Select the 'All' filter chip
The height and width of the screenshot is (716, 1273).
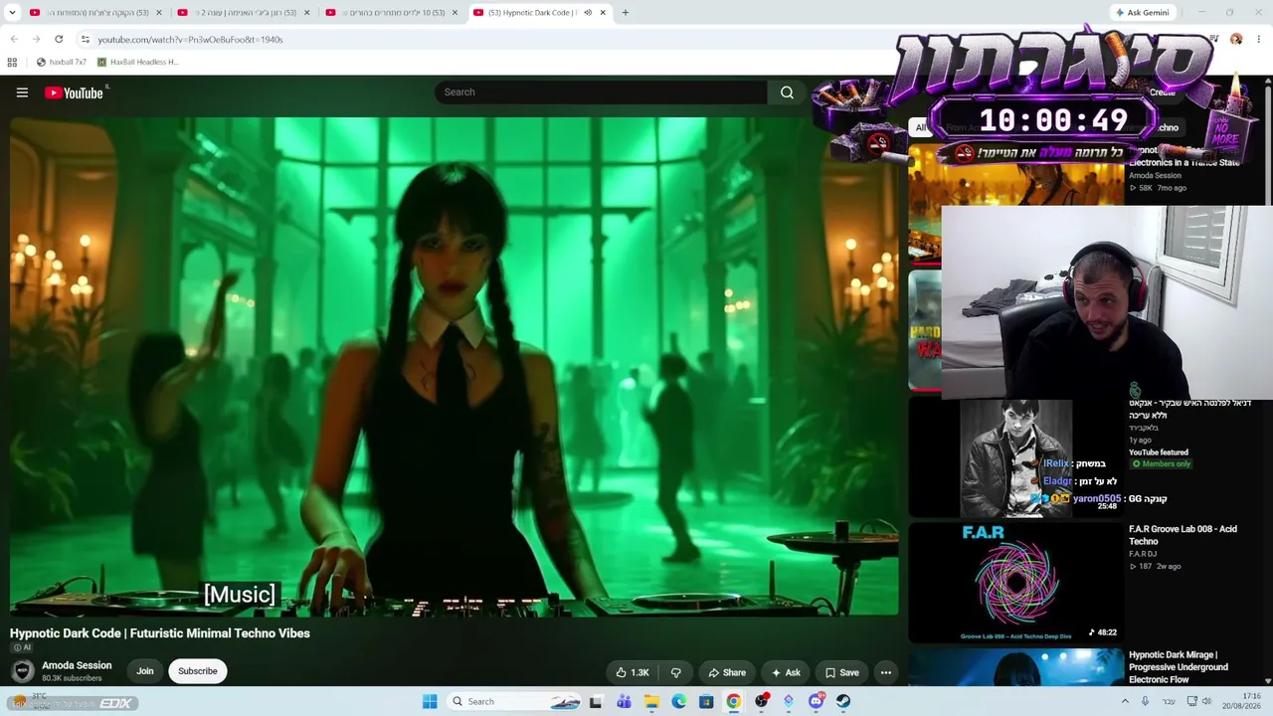point(920,127)
